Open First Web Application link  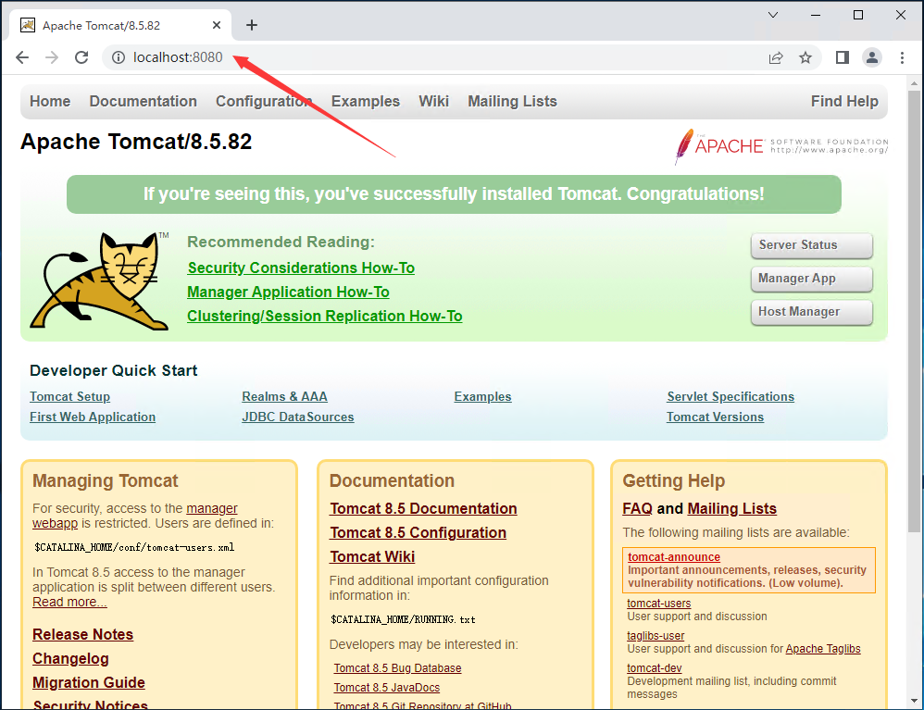[x=93, y=417]
